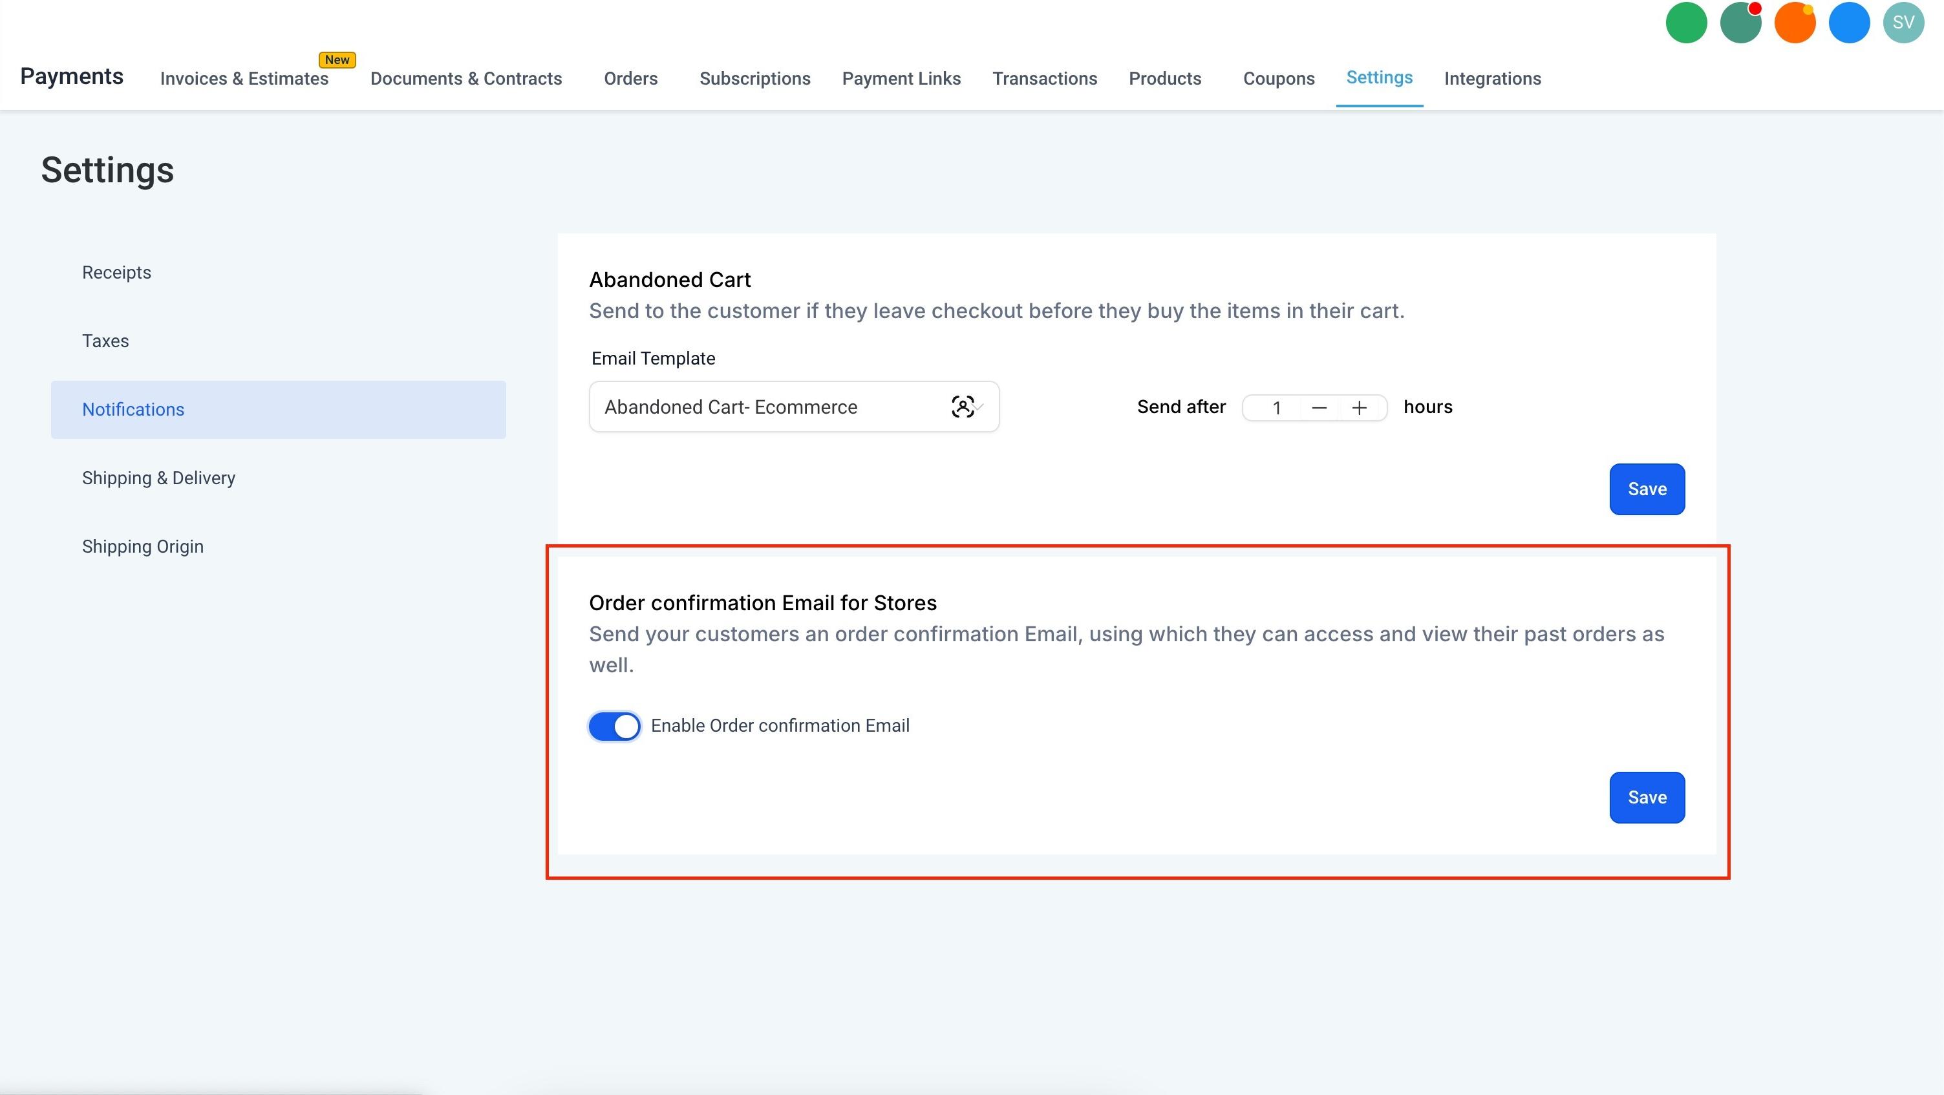Save the Abandoned Cart settings

[x=1647, y=489]
